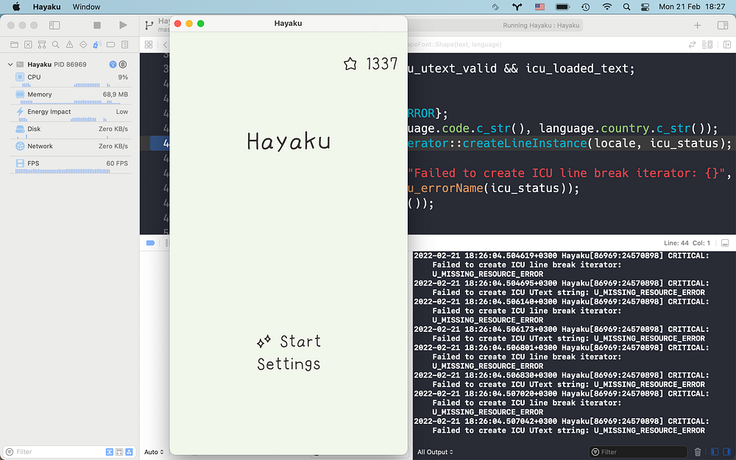Open Hayaku application menu
This screenshot has width=736, height=460.
[46, 7]
